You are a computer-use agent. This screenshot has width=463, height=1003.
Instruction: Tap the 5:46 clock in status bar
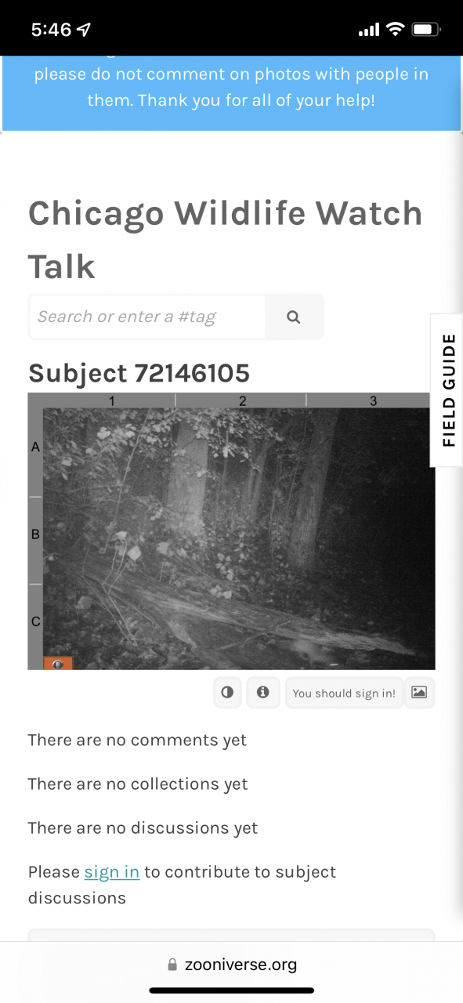click(51, 30)
